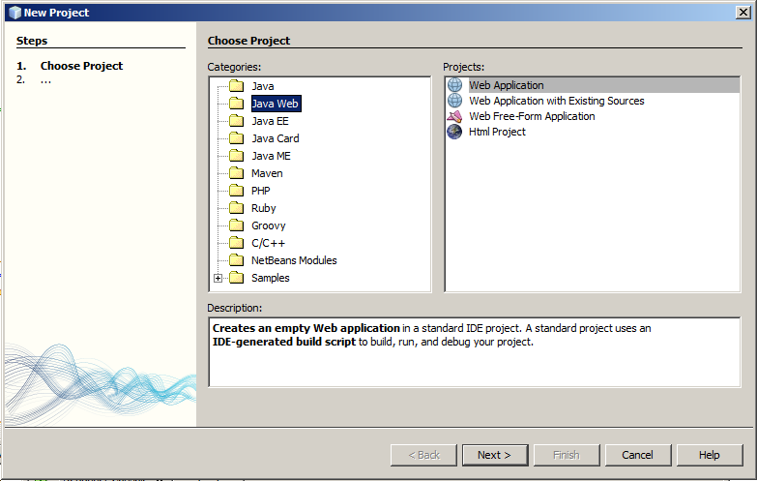Image resolution: width=757 pixels, height=481 pixels.
Task: Click the Html Project globe icon
Action: (454, 132)
